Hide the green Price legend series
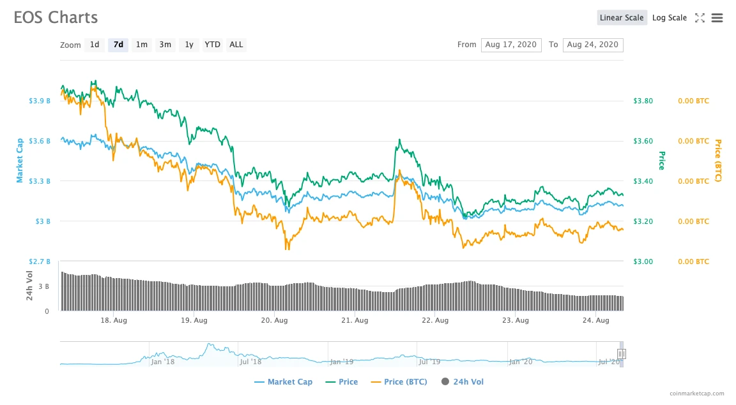 pos(341,381)
